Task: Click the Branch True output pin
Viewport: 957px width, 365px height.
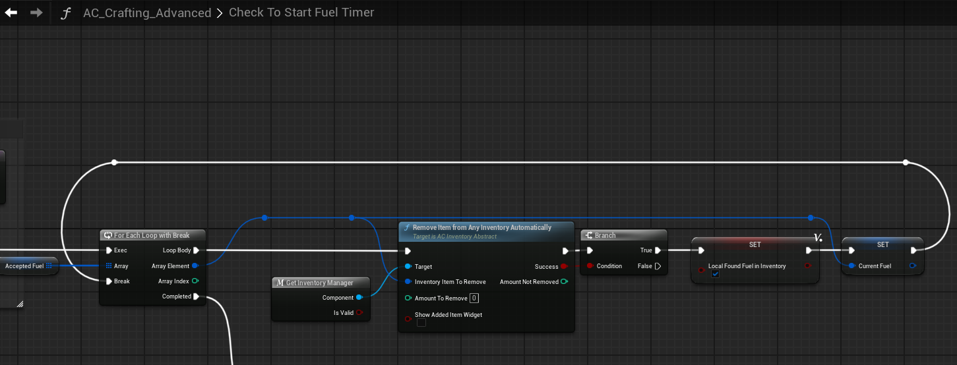Action: [658, 250]
